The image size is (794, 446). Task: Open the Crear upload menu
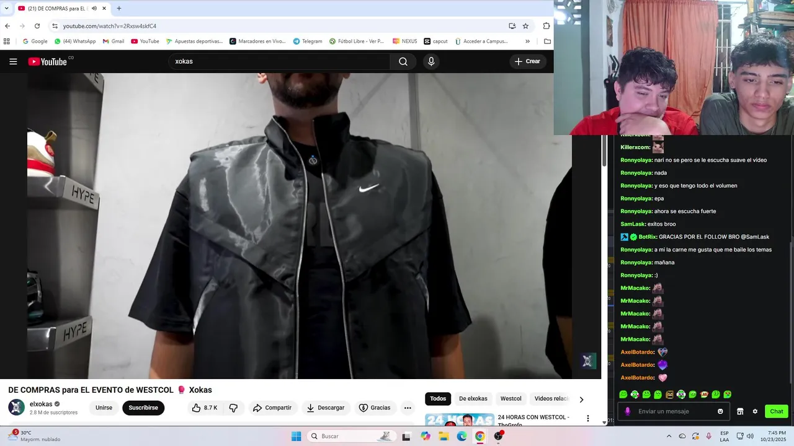pyautogui.click(x=527, y=61)
